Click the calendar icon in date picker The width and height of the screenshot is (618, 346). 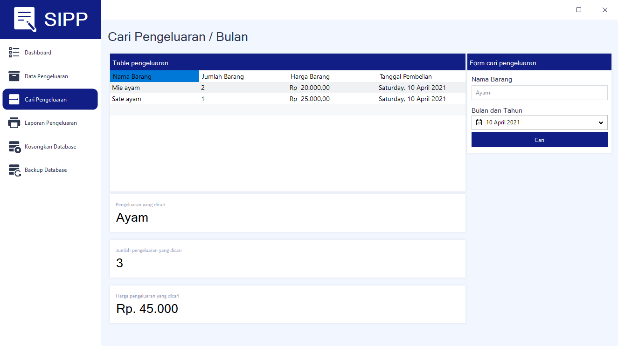pos(479,122)
